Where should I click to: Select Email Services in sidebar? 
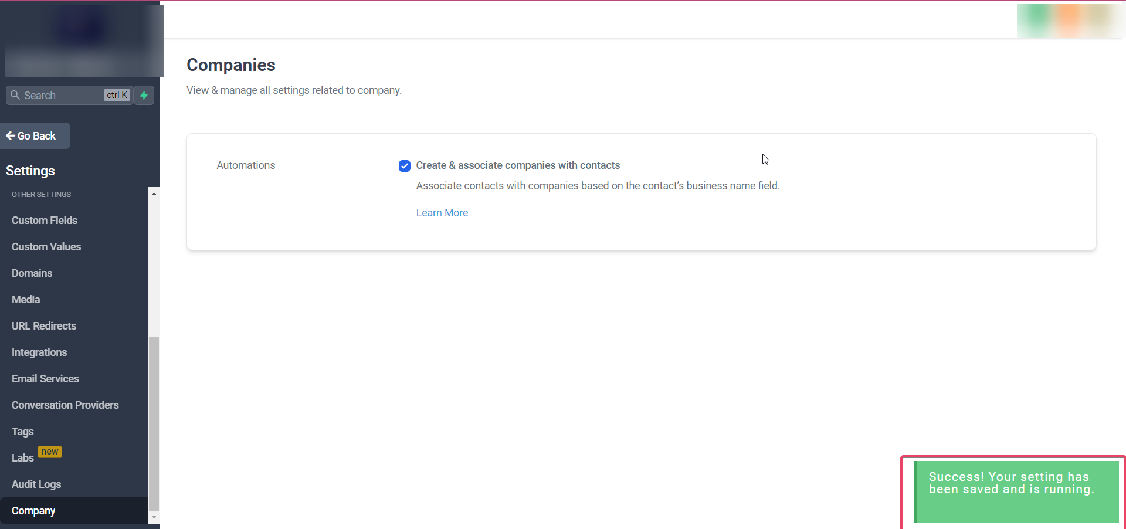[45, 379]
